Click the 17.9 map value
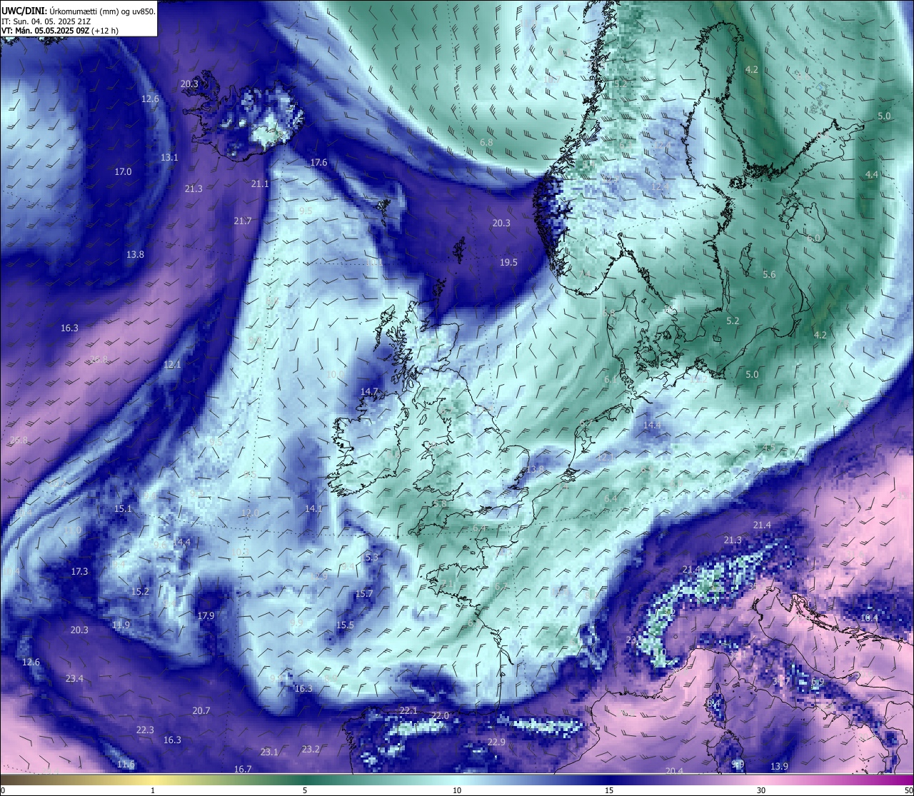The image size is (914, 796). click(x=206, y=616)
